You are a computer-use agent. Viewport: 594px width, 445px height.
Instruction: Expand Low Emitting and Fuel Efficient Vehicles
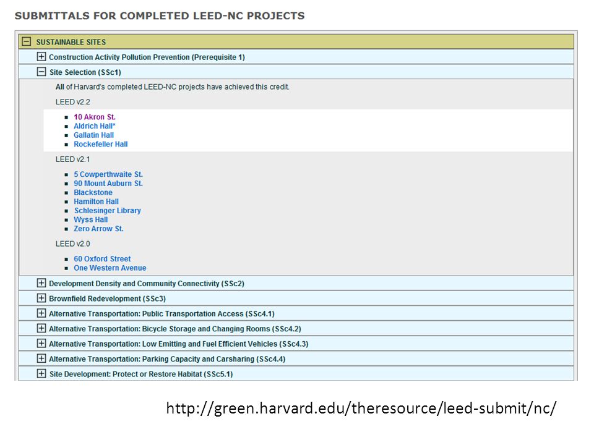pos(41,344)
